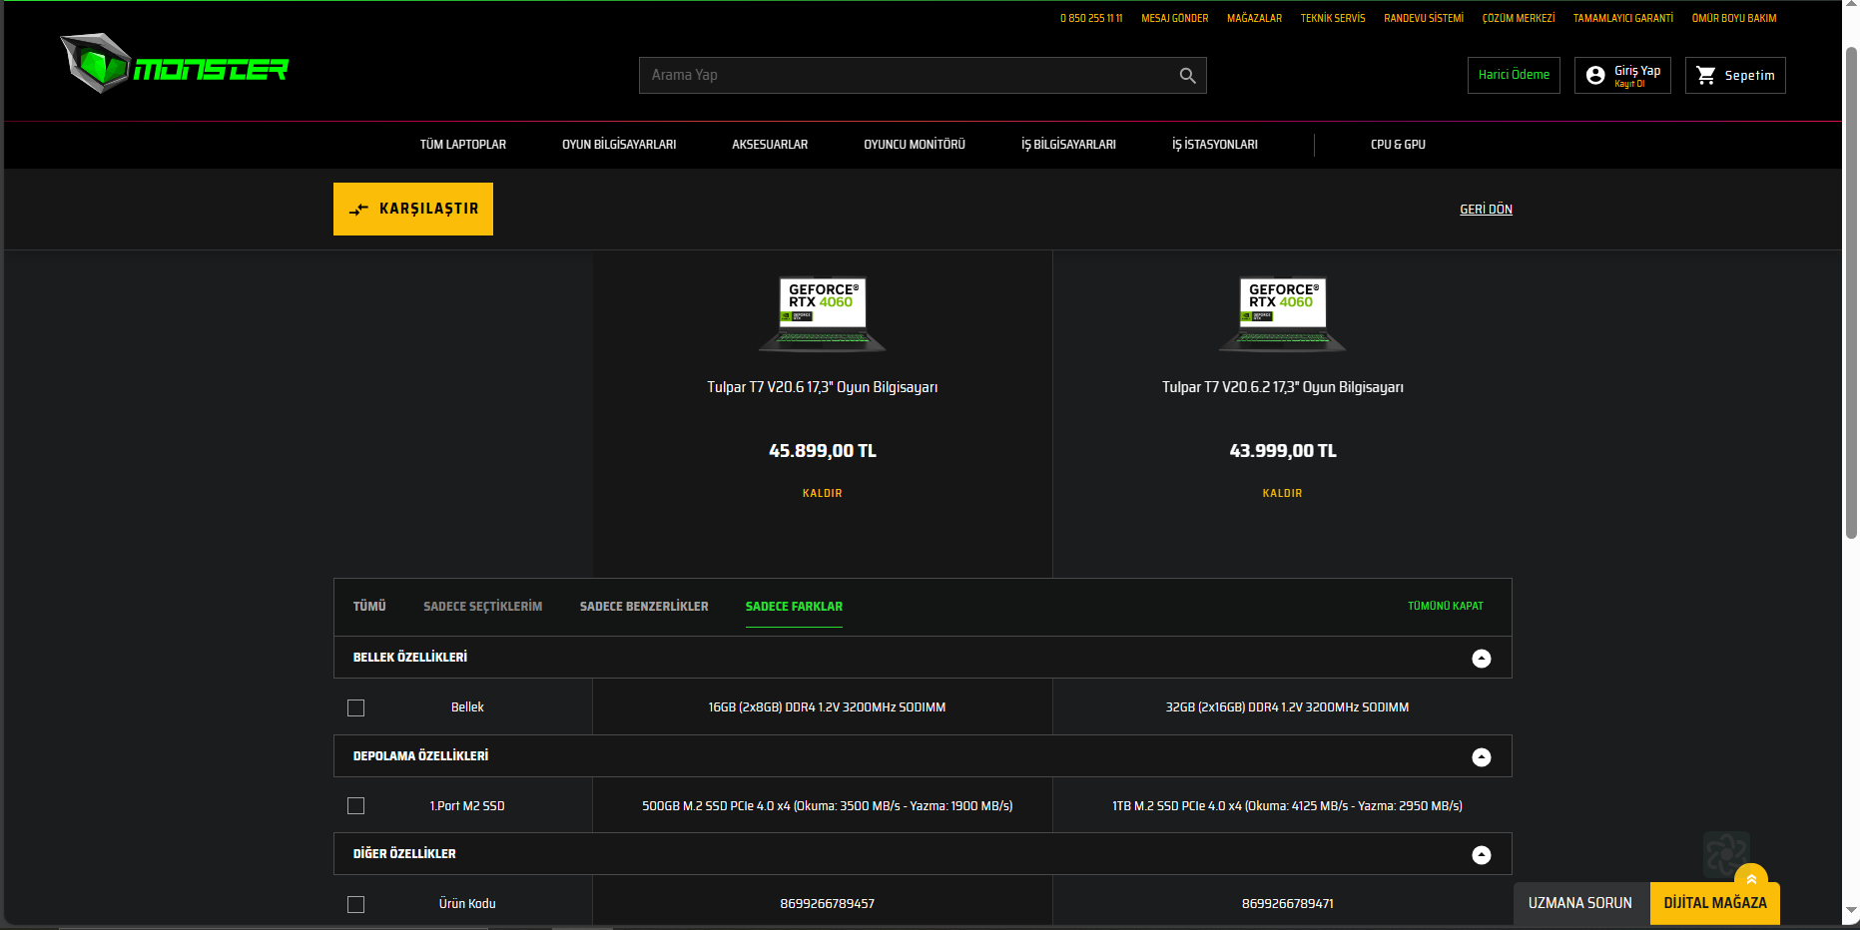The height and width of the screenshot is (930, 1860).
Task: Click the Mesaj Gönder link
Action: click(x=1174, y=19)
